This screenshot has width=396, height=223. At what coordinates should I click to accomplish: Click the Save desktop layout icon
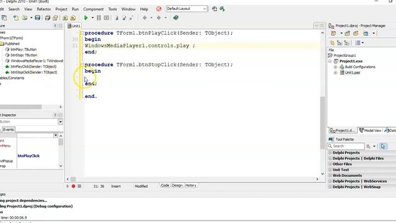pyautogui.click(x=215, y=9)
